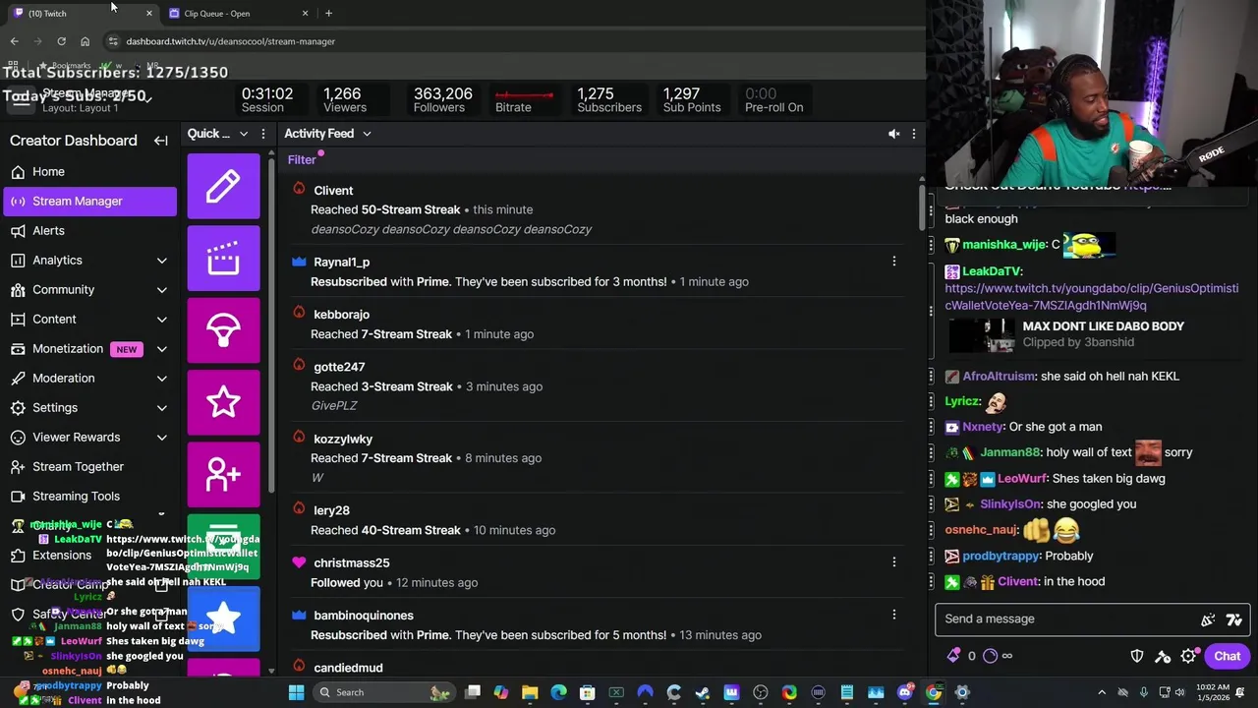Image resolution: width=1258 pixels, height=708 pixels.
Task: Go to browser home page icon
Action: click(85, 41)
